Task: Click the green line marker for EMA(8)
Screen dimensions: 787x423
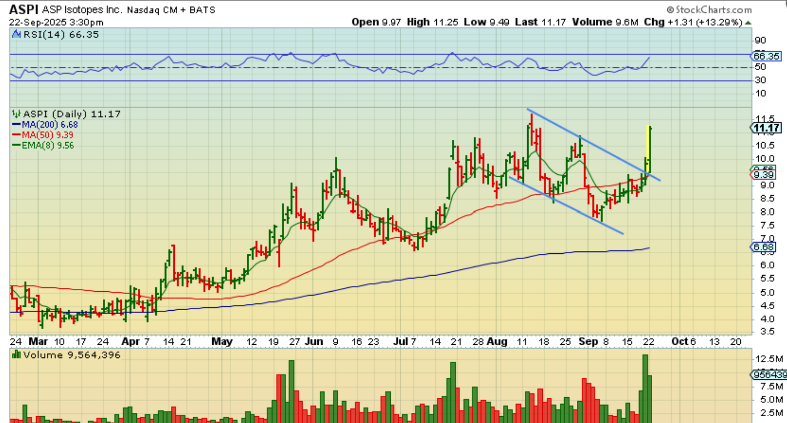Action: pyautogui.click(x=16, y=146)
